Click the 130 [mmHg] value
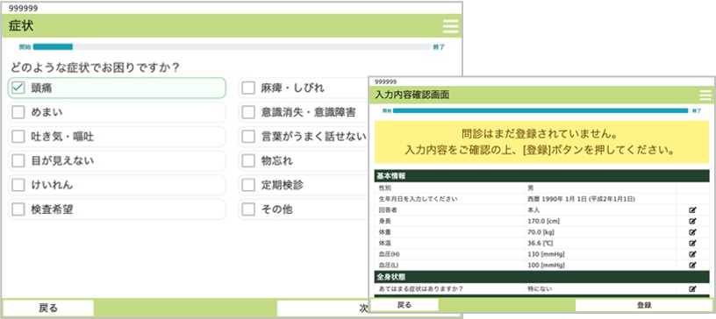This screenshot has height=319, width=716. [x=545, y=254]
